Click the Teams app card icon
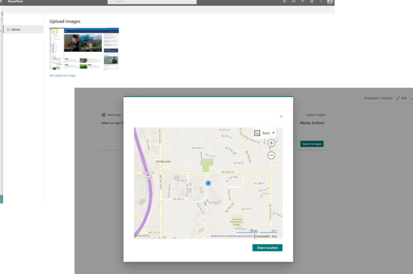 (x=104, y=115)
